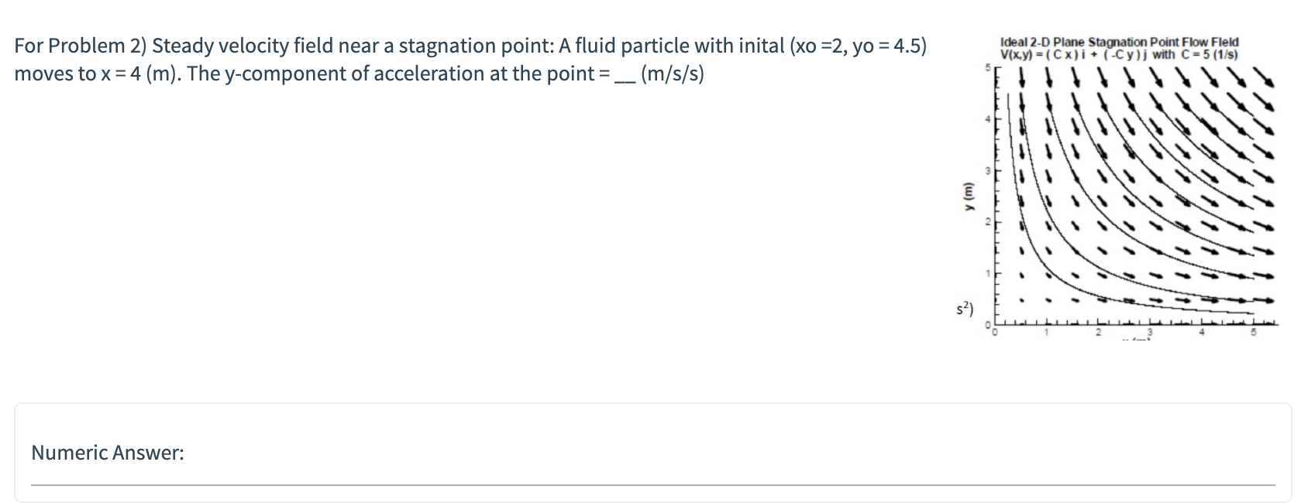Click the 's²)' label beside the plot

[962, 307]
